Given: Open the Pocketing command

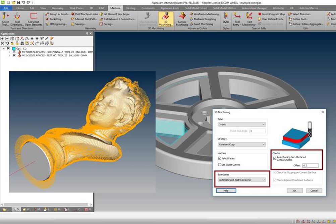Looking at the screenshot, I should (x=54, y=19).
